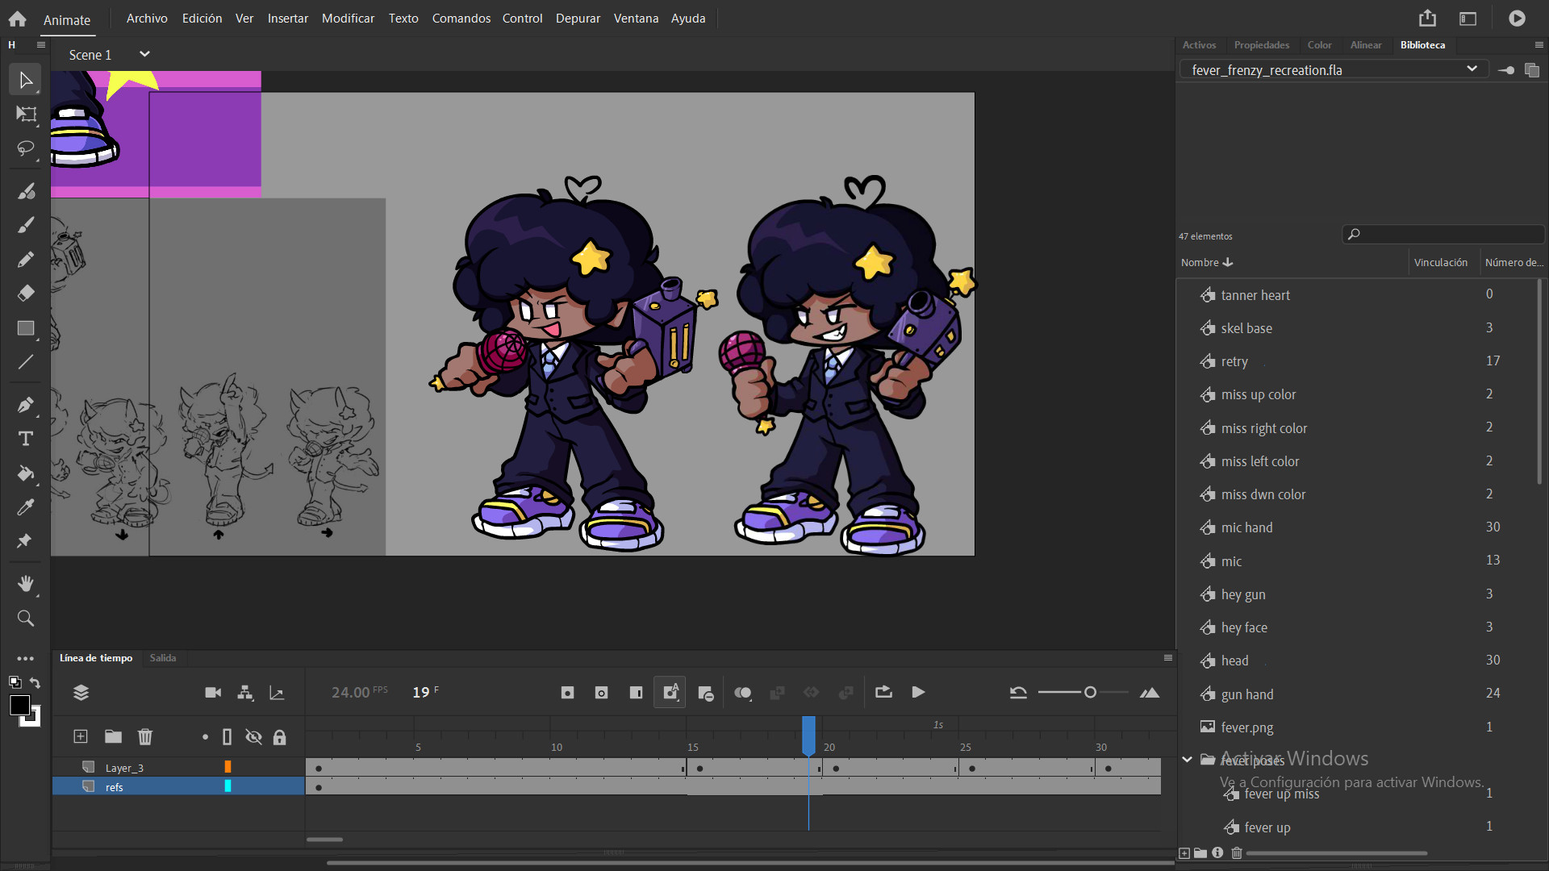Collapse the fever poses folder
Image resolution: width=1549 pixels, height=871 pixels.
(1187, 760)
